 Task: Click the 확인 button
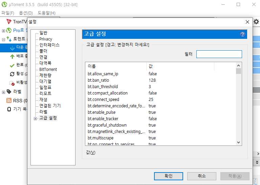click(169, 176)
